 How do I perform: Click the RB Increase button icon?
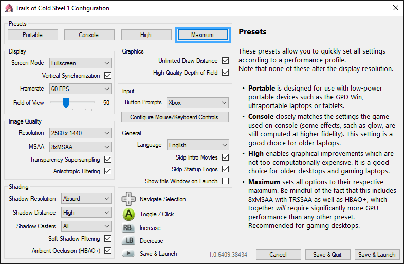[128, 228]
